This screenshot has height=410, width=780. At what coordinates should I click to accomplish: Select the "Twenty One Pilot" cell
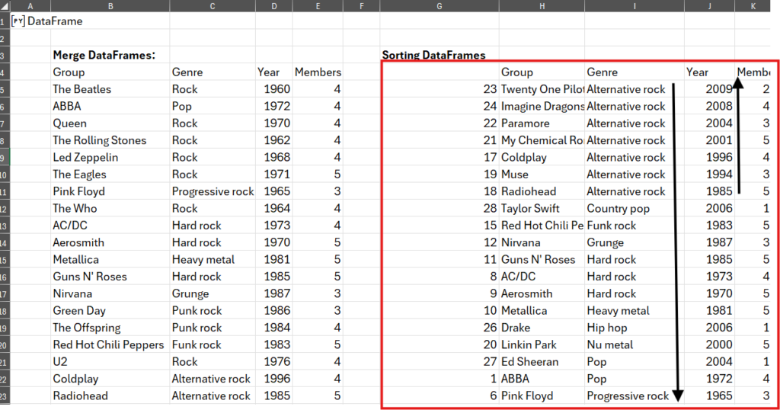542,89
